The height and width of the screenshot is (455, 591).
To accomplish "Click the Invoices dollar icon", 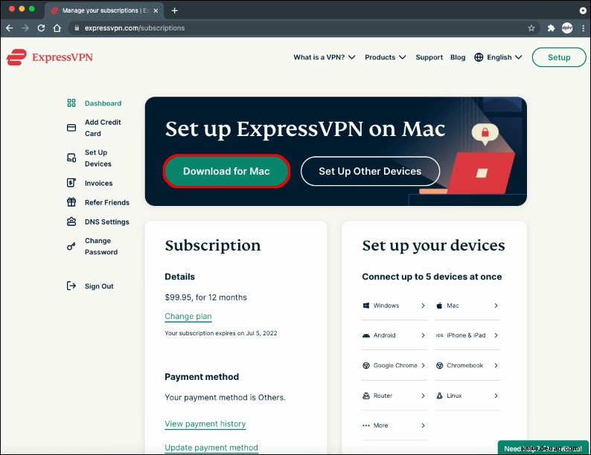I will (71, 183).
